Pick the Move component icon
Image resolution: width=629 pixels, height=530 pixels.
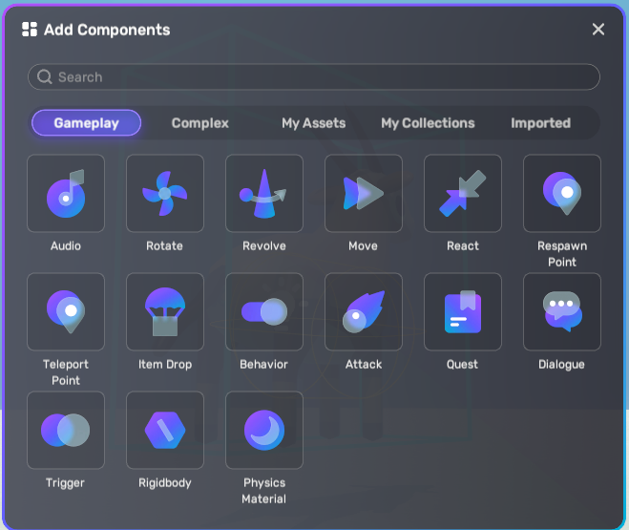tap(364, 194)
